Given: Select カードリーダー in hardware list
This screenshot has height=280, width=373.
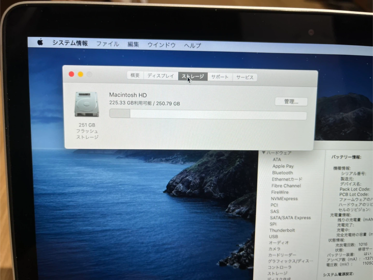Looking at the screenshot, I should tap(282, 255).
